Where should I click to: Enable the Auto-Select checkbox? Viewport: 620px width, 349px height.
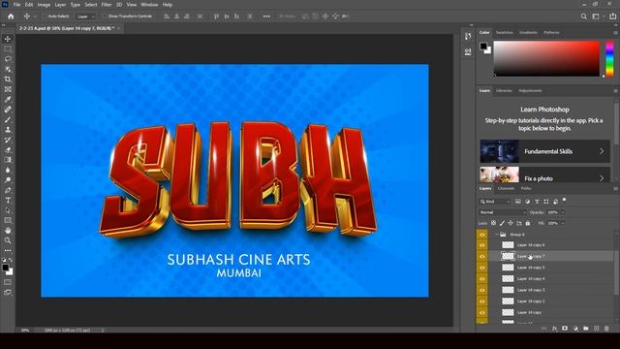pos(44,16)
